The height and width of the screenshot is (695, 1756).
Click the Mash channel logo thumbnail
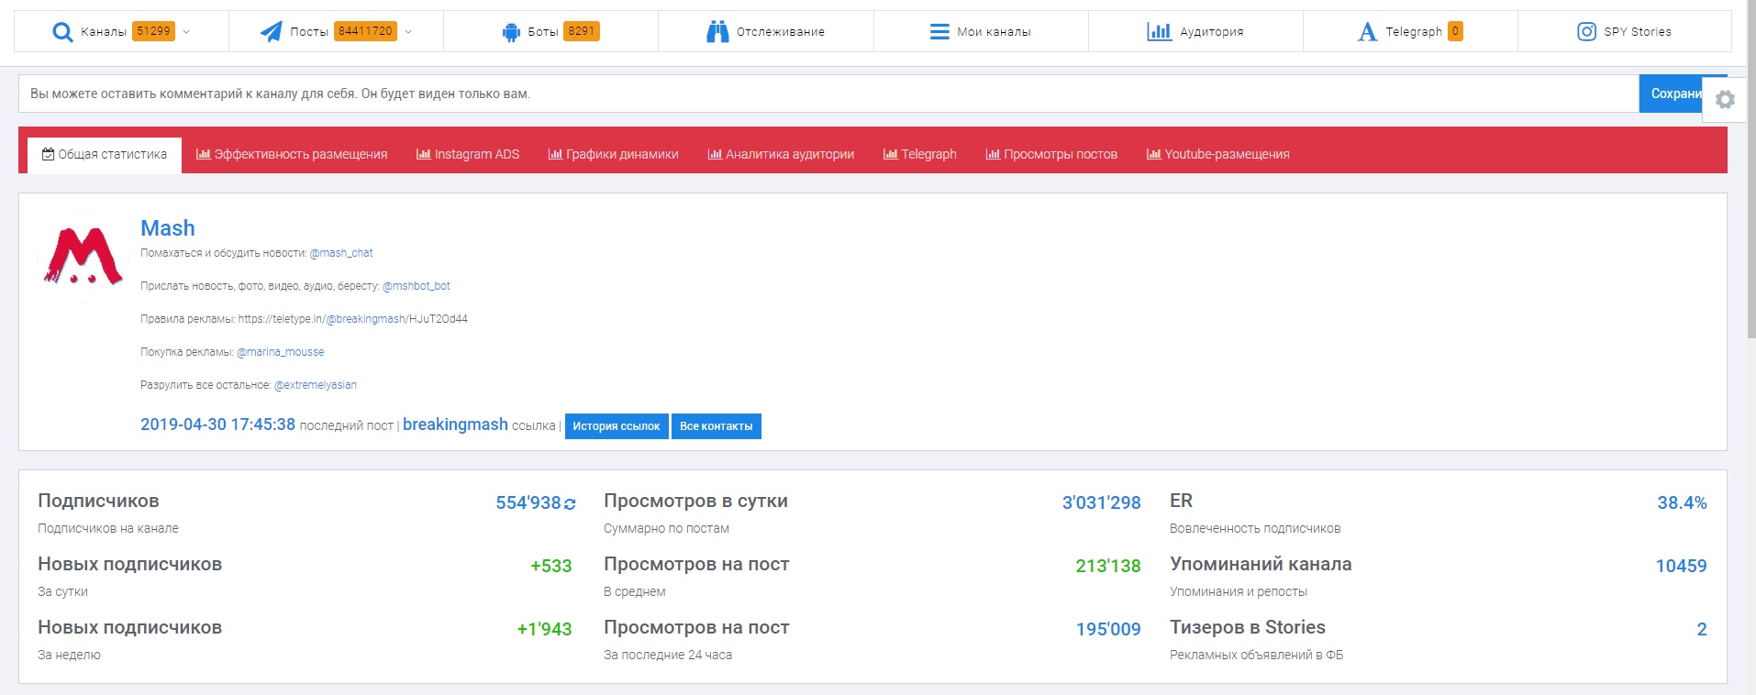pyautogui.click(x=83, y=258)
